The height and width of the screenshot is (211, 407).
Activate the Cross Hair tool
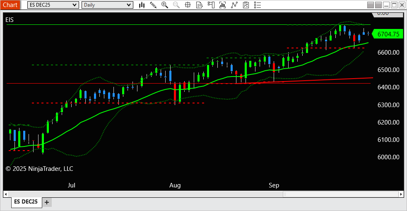[x=188, y=5]
